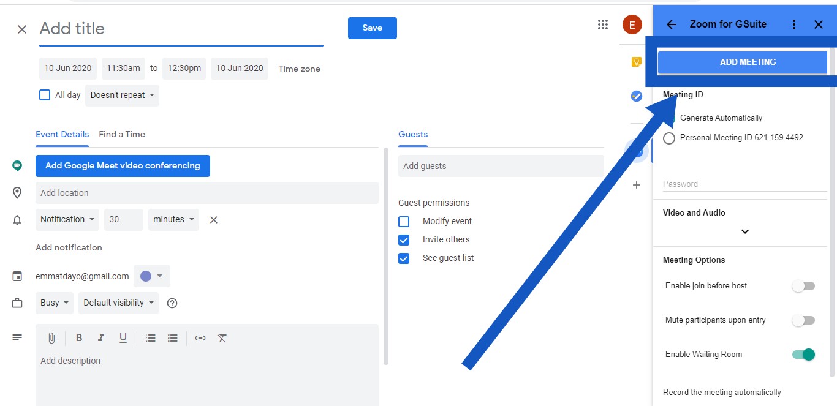Open the Time zone settings

300,69
